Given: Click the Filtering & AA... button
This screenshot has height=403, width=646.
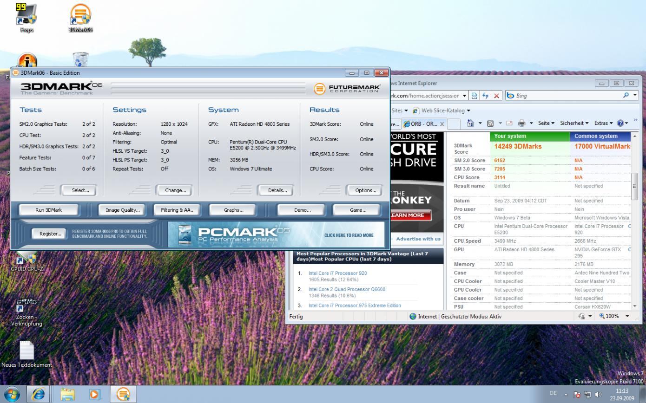Looking at the screenshot, I should (x=178, y=210).
